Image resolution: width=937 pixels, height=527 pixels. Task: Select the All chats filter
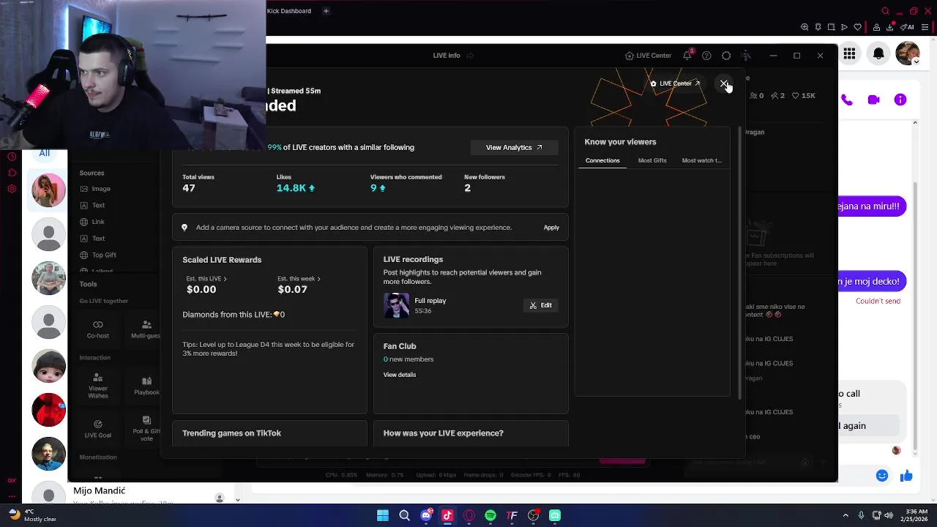(x=45, y=153)
